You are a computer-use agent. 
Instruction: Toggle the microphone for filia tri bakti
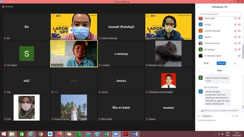[235, 18]
